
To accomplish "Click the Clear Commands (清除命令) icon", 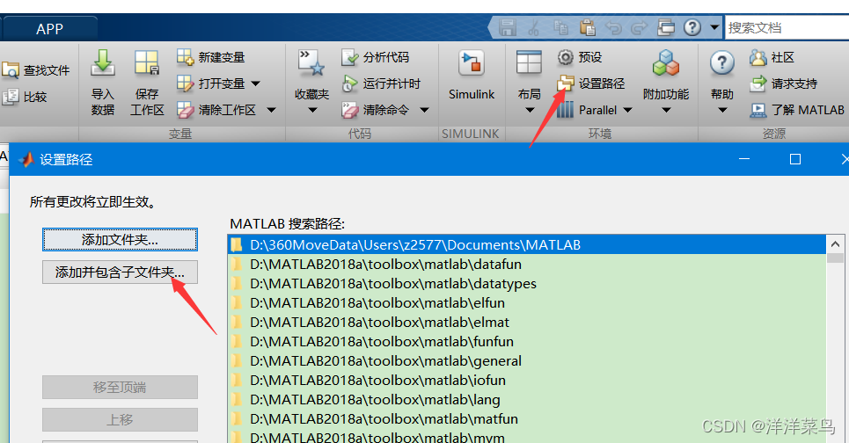I will [x=350, y=110].
